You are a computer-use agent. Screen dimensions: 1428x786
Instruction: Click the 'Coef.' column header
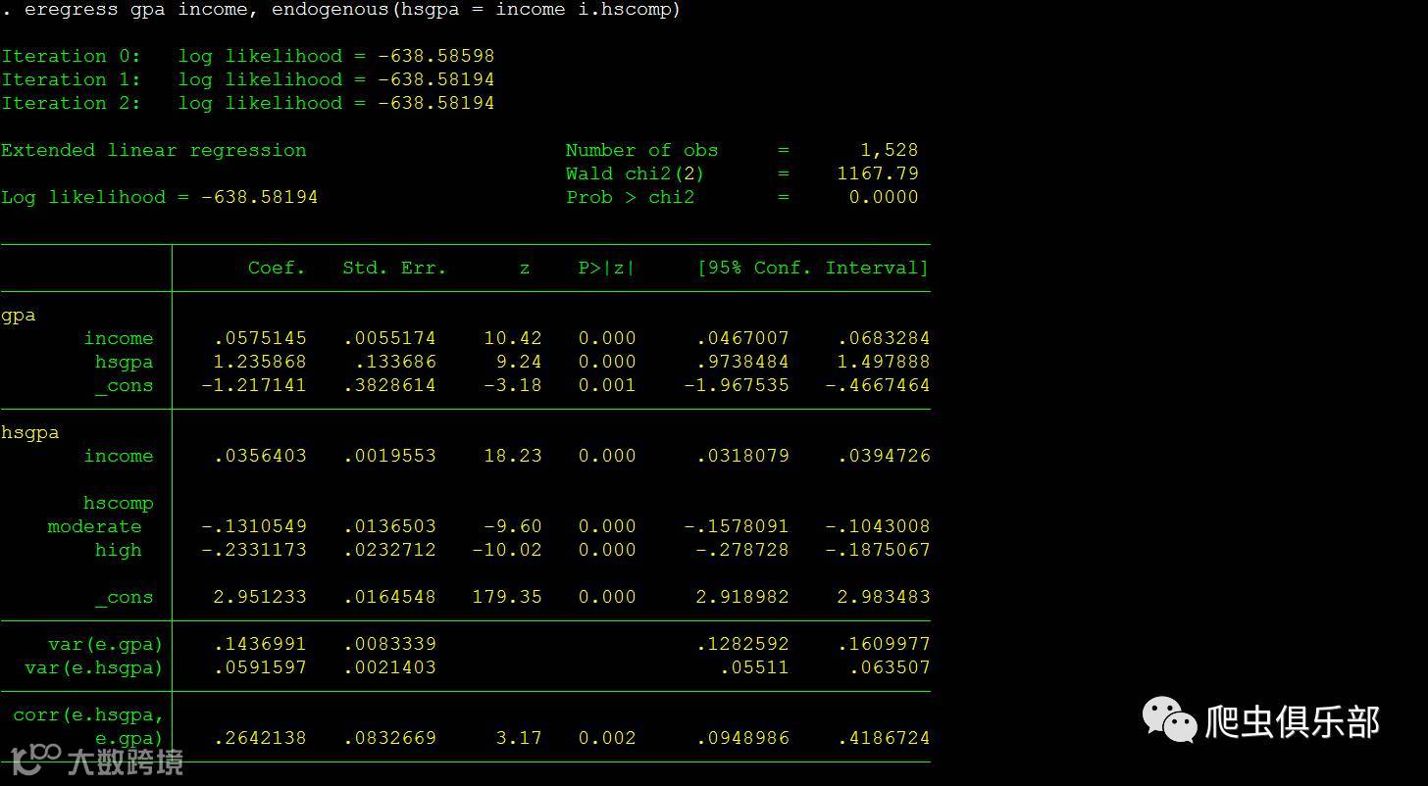277,268
